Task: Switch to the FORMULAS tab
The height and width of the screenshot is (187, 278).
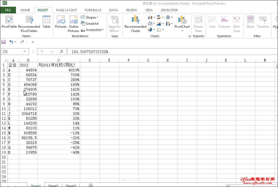Action: pyautogui.click(x=93, y=10)
